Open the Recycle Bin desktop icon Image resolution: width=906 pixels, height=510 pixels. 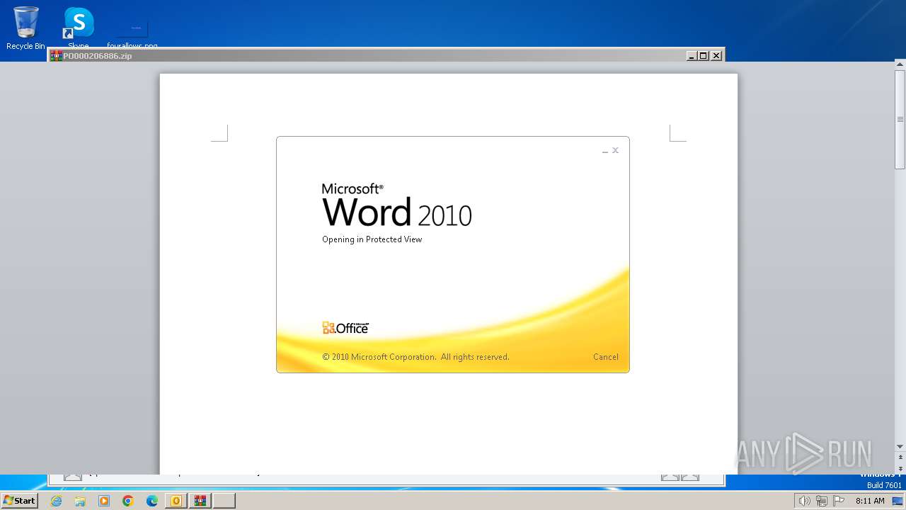(x=25, y=28)
